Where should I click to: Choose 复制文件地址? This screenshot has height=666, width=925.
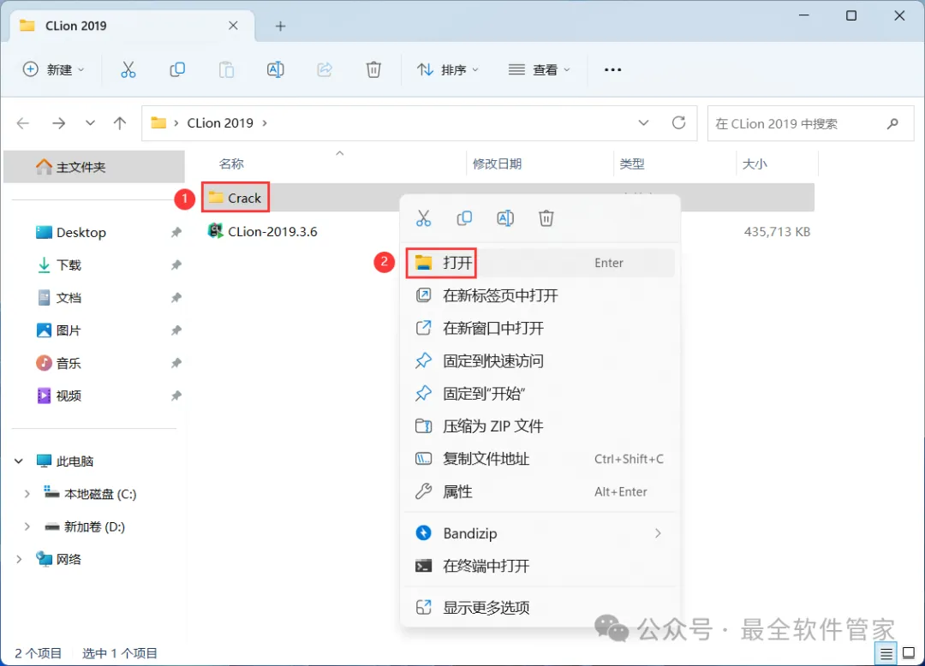tap(540, 459)
